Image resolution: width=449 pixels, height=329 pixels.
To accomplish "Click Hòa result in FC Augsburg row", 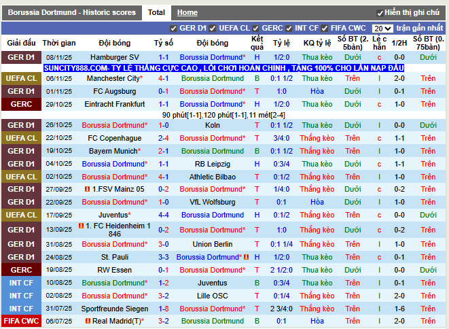I will tap(317, 91).
